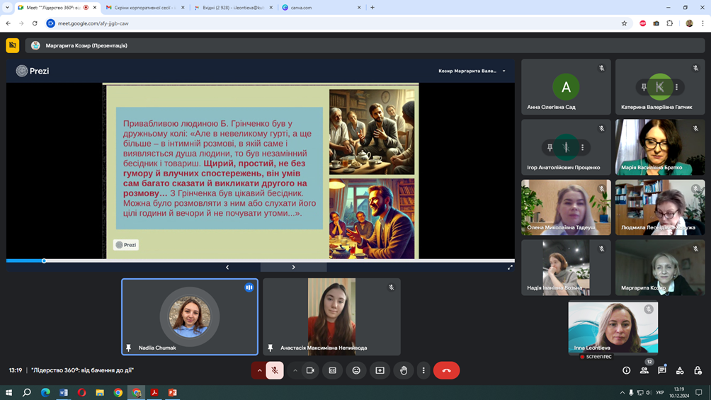This screenshot has width=711, height=400.
Task: Open the meeting activities icon
Action: coord(680,370)
